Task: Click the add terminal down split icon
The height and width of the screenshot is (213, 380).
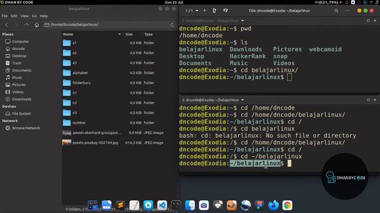Action: point(226,11)
